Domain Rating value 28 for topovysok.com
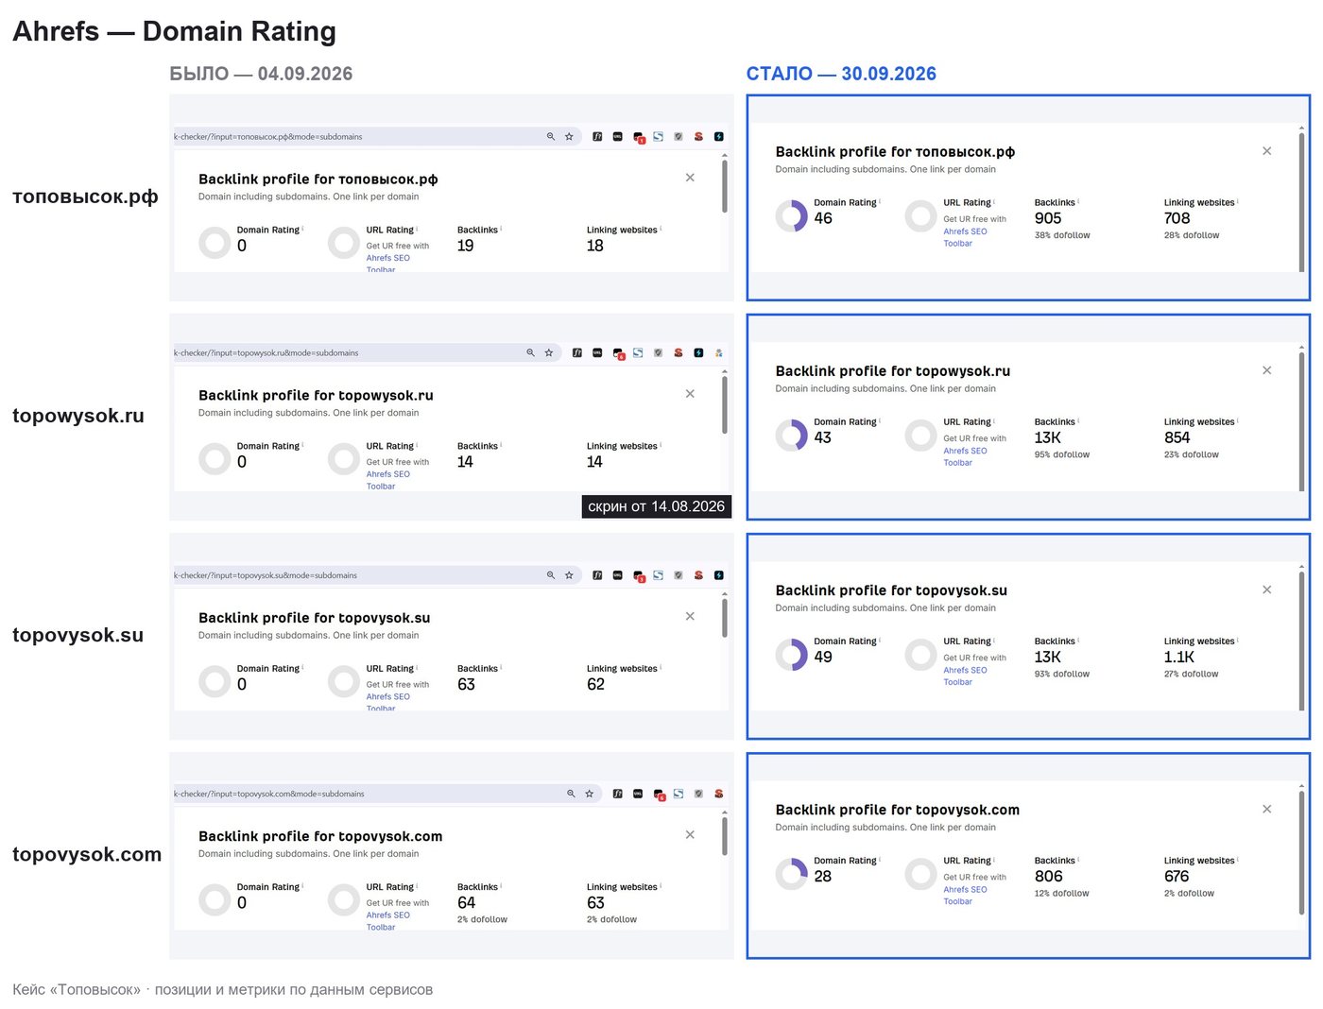1323x1009 pixels. [x=823, y=876]
